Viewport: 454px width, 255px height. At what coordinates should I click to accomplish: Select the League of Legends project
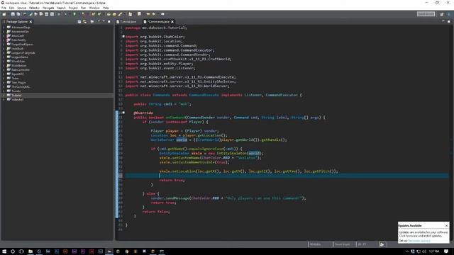pos(23,53)
